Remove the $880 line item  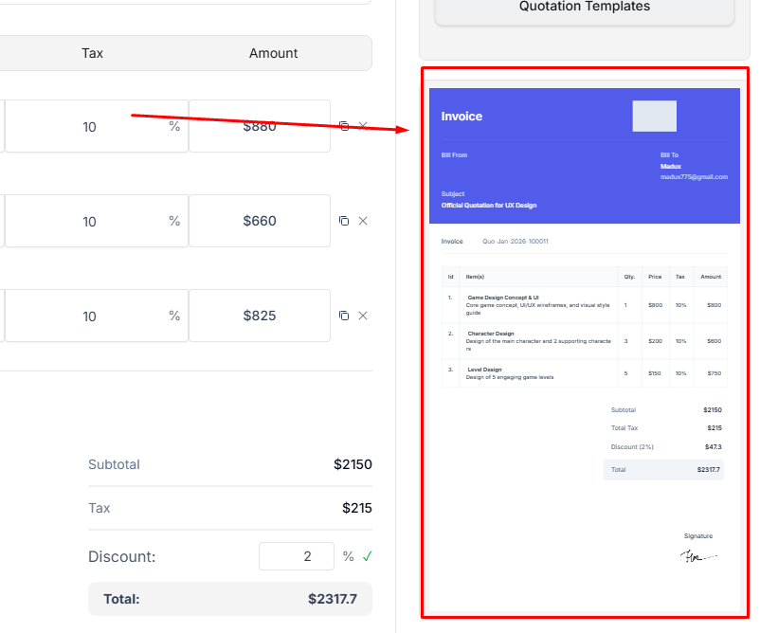(x=363, y=124)
